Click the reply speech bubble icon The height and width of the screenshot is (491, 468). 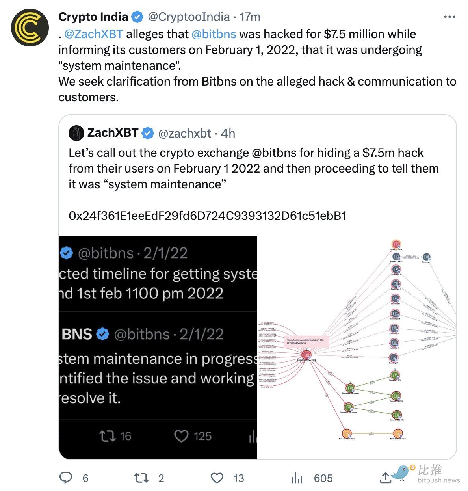click(65, 478)
